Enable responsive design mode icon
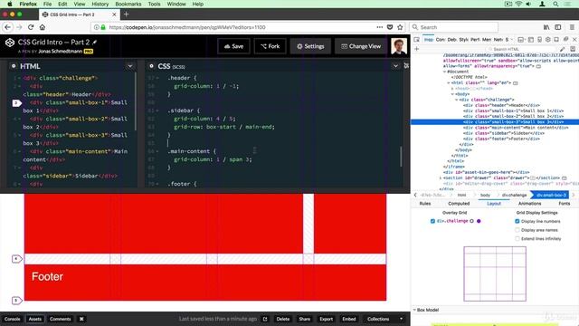The width and height of the screenshot is (579, 326). click(x=539, y=40)
